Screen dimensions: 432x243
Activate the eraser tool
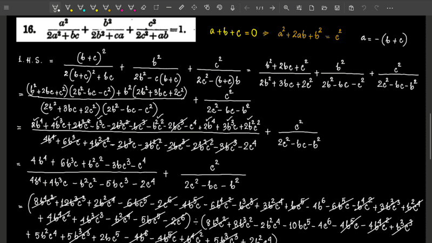(144, 8)
